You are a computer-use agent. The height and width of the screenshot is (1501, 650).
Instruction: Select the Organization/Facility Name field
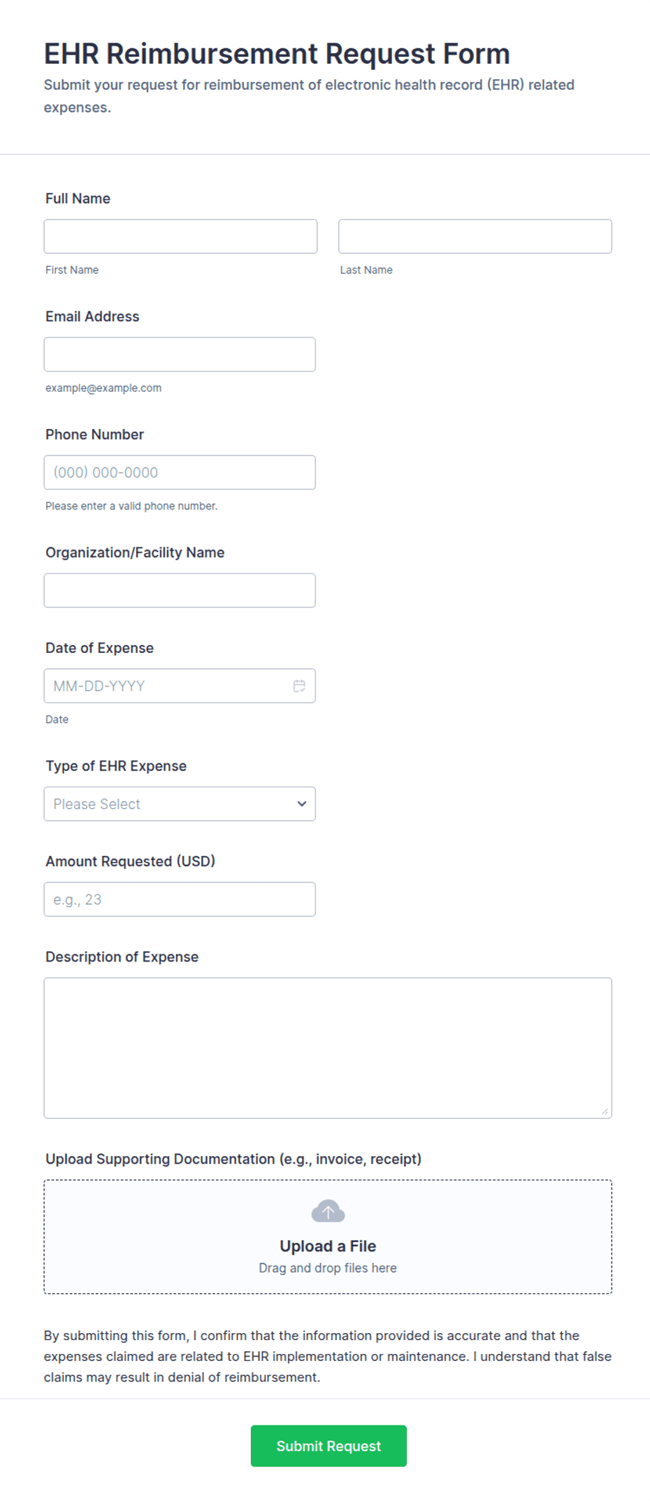pos(180,591)
